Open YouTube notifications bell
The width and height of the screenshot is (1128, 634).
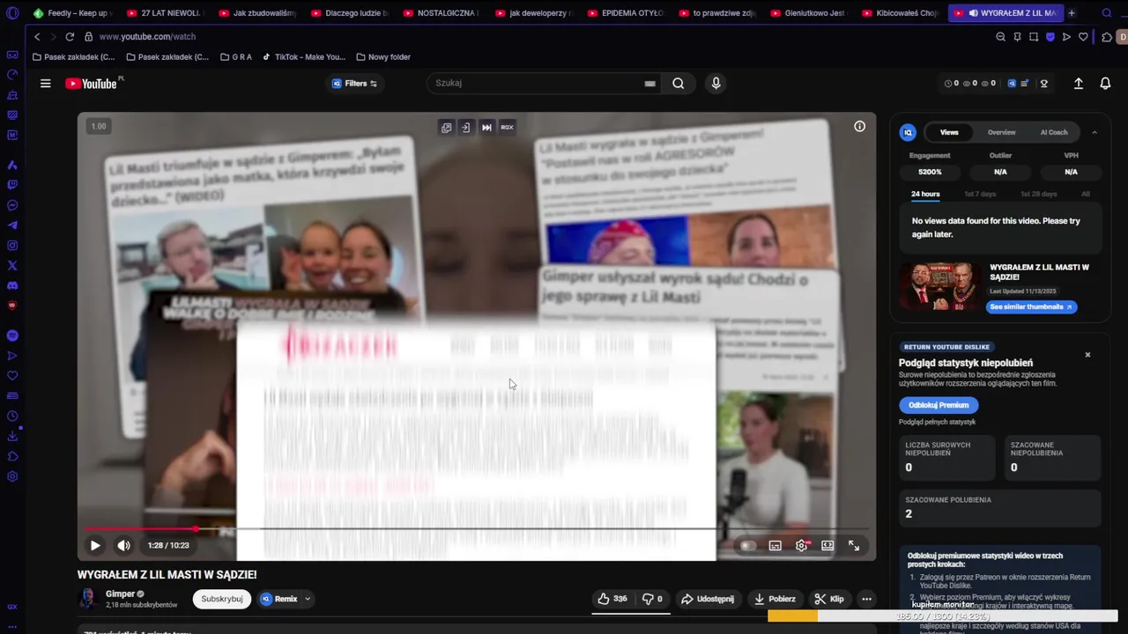click(1105, 84)
